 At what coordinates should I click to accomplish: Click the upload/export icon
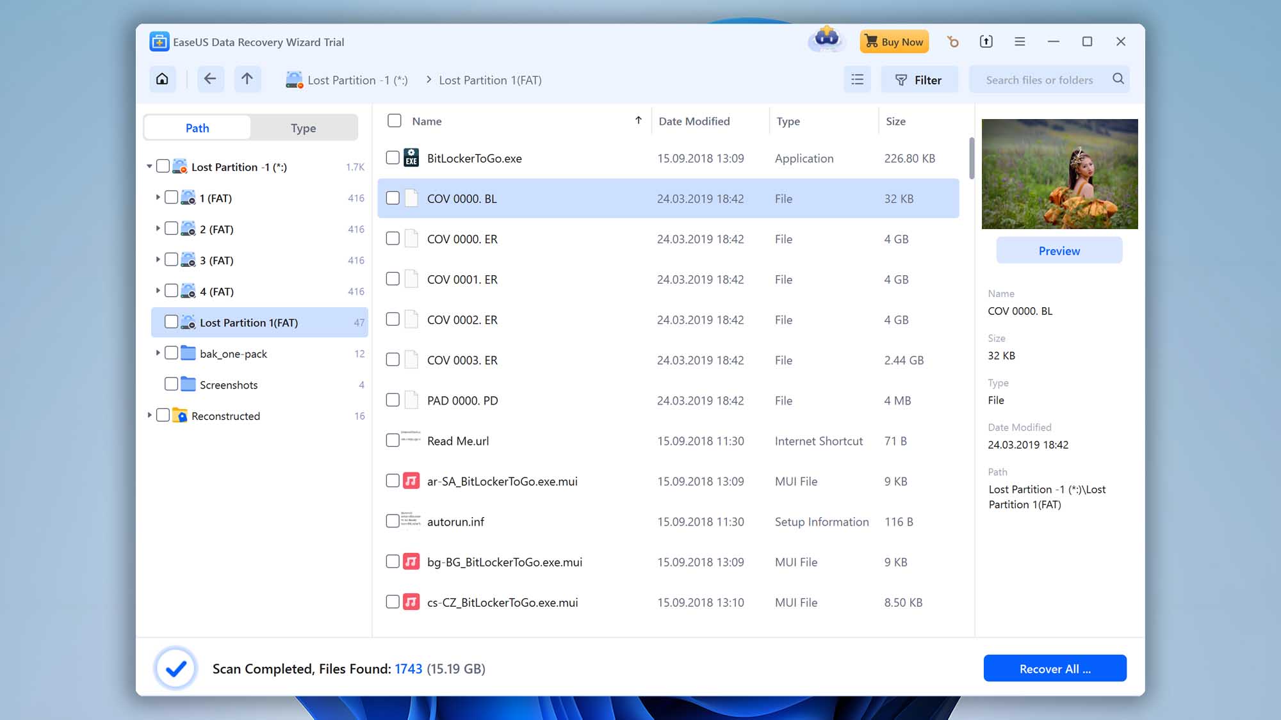[x=986, y=42]
